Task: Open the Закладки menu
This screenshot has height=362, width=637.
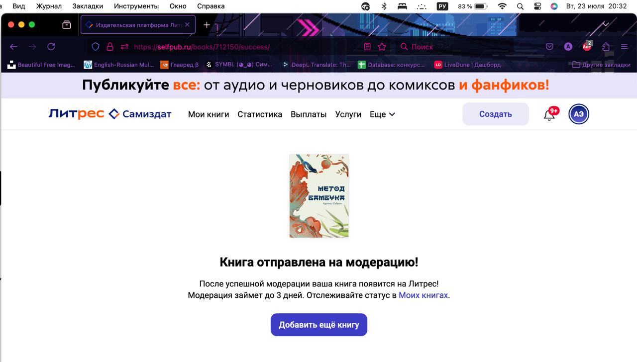Action: coord(88,6)
